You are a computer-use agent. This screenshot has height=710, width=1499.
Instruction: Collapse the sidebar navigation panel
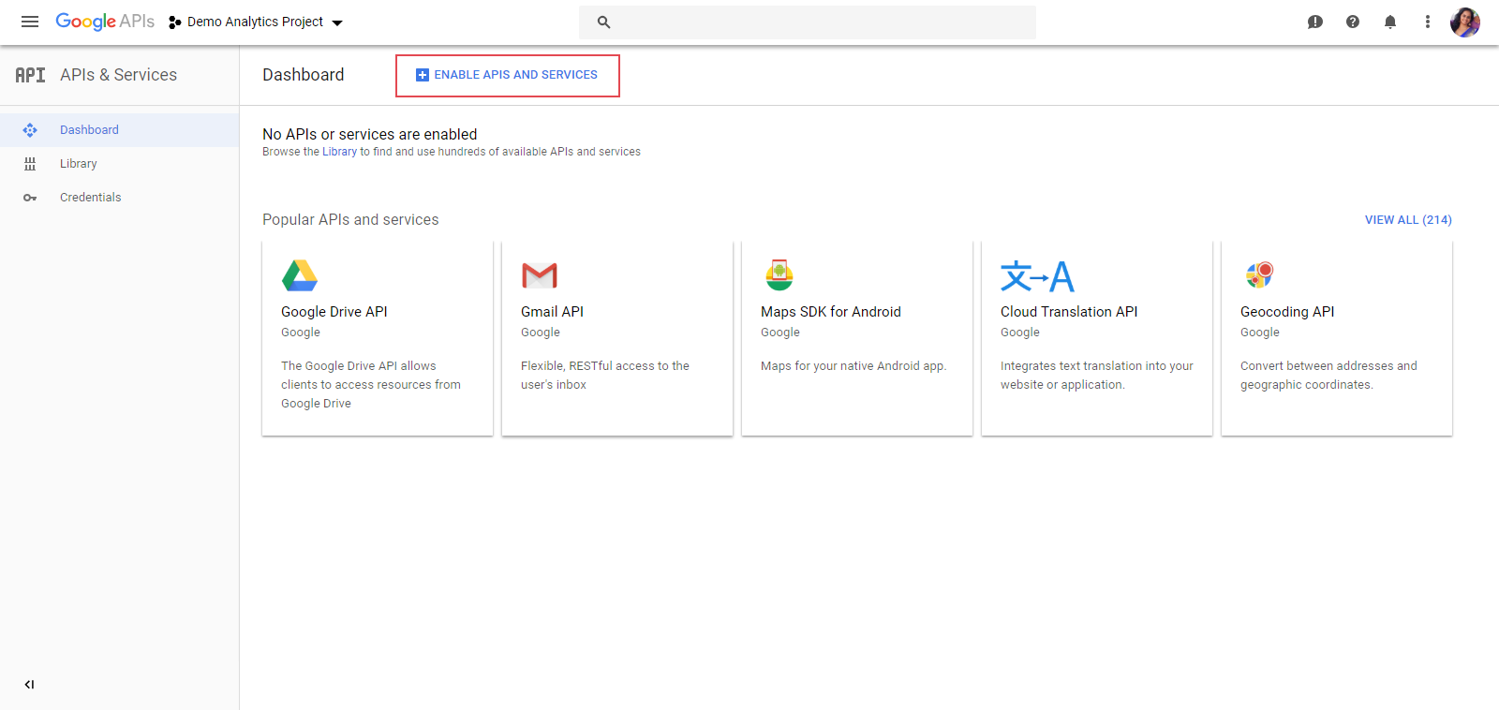pyautogui.click(x=29, y=685)
